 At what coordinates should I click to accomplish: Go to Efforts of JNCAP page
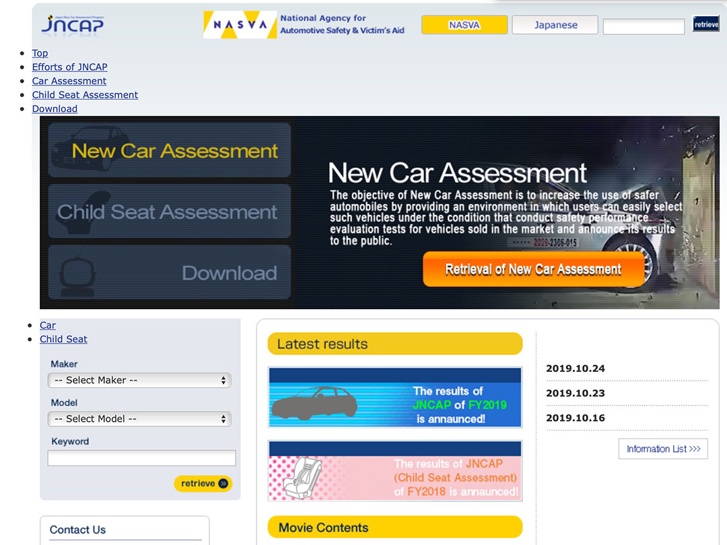[x=69, y=67]
